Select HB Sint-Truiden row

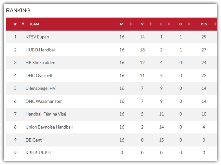pos(111,62)
